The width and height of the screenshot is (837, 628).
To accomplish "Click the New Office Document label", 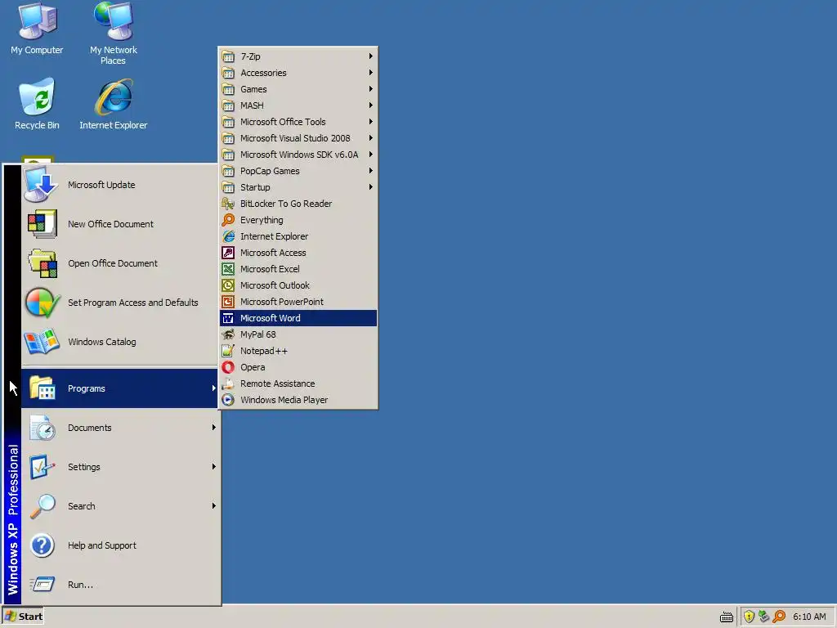I will coord(110,224).
